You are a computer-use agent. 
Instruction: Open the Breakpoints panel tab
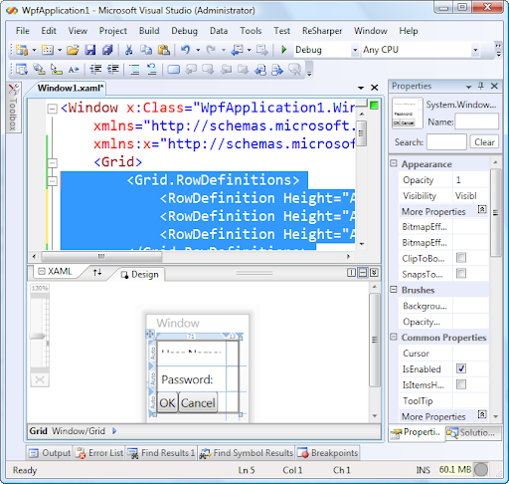point(328,453)
